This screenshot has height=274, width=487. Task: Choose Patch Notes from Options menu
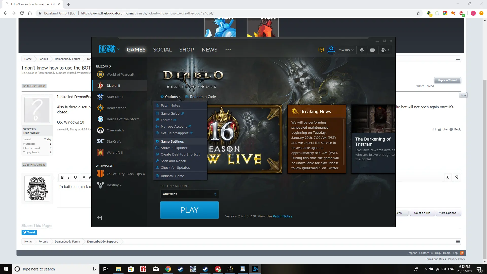tap(180, 105)
